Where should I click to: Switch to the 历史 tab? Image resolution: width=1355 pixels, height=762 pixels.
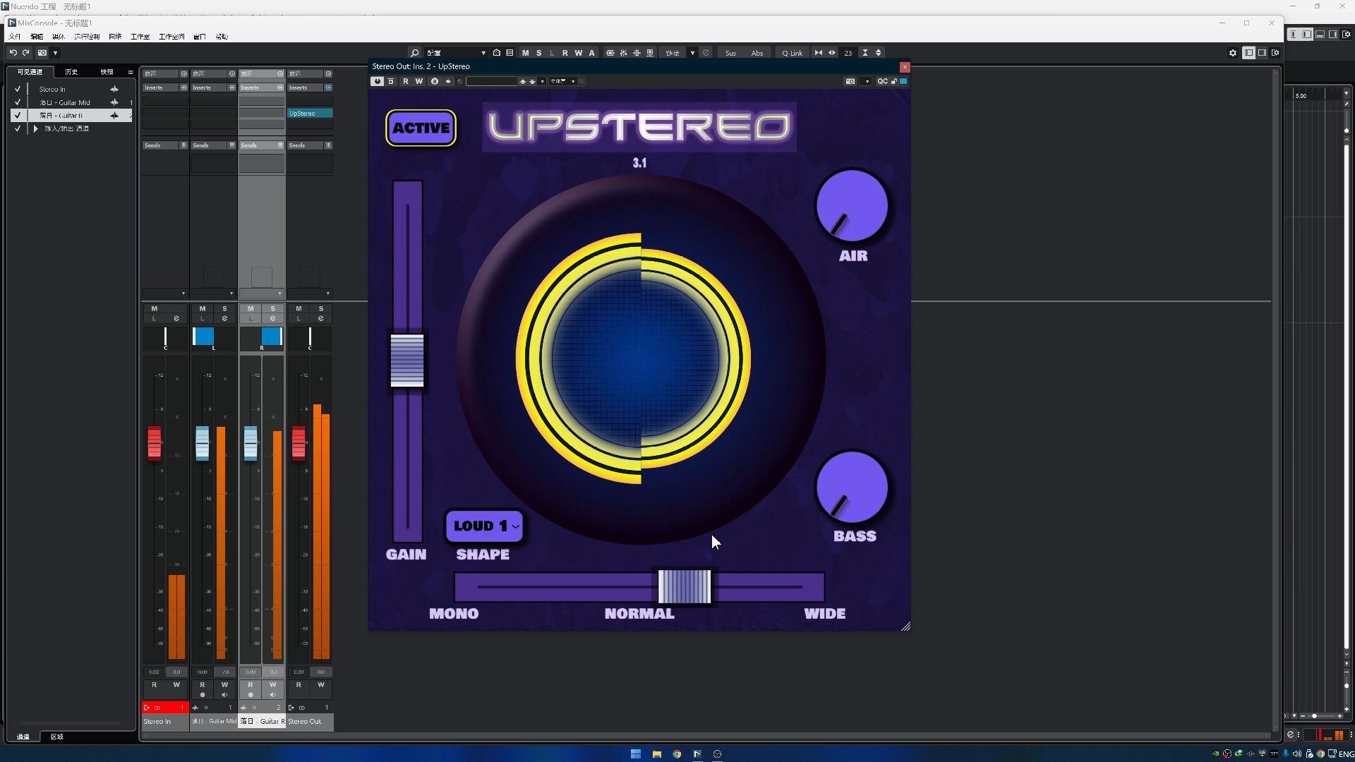coord(71,72)
